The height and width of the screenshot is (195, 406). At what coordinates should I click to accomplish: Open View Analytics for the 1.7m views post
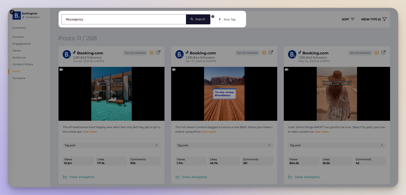pyautogui.click(x=191, y=177)
